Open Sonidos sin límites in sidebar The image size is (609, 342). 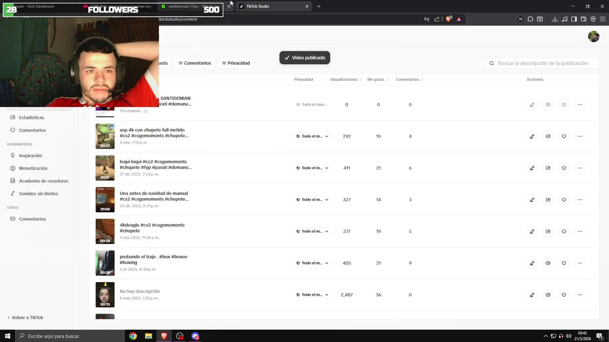click(39, 194)
